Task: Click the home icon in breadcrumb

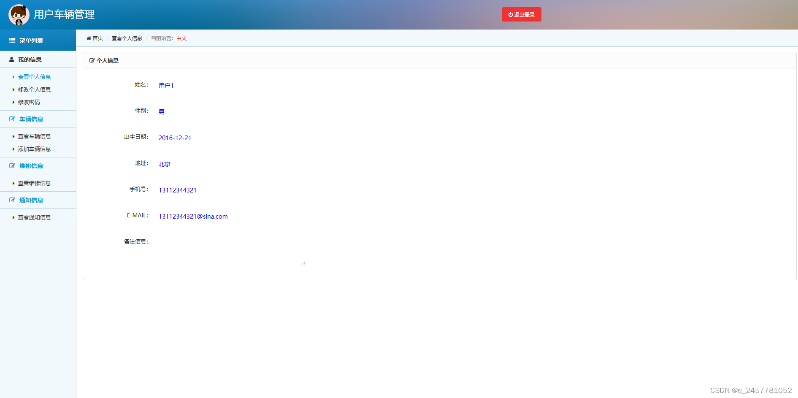Action: coord(89,38)
